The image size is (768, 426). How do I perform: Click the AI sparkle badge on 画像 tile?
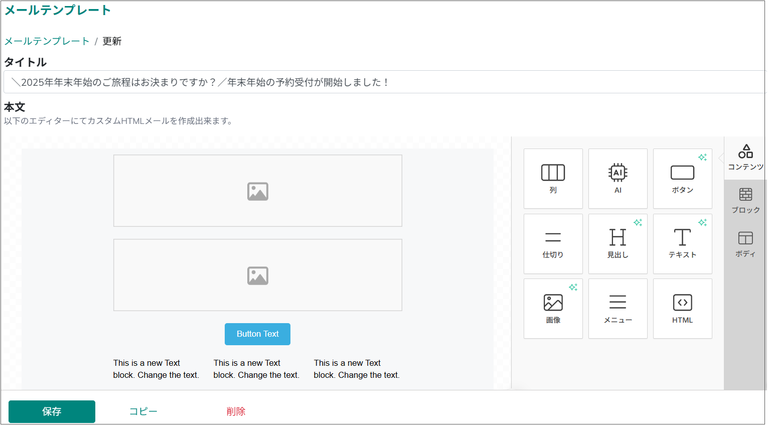point(573,287)
